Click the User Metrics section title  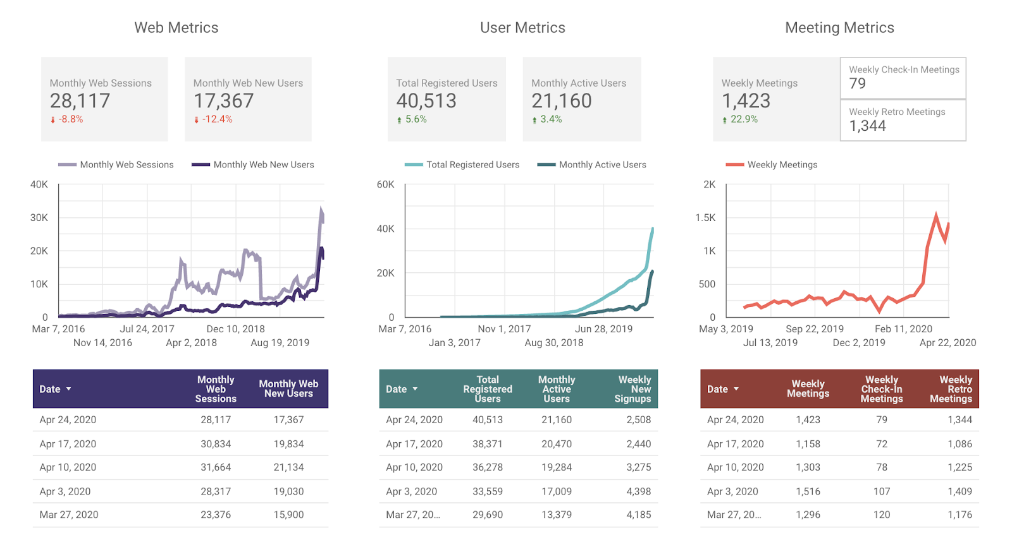point(522,28)
